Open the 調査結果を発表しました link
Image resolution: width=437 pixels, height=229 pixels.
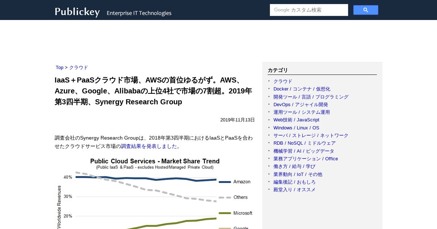pyautogui.click(x=149, y=146)
